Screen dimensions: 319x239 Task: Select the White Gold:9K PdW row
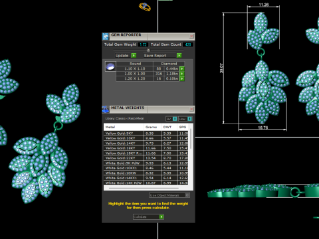coord(146,163)
